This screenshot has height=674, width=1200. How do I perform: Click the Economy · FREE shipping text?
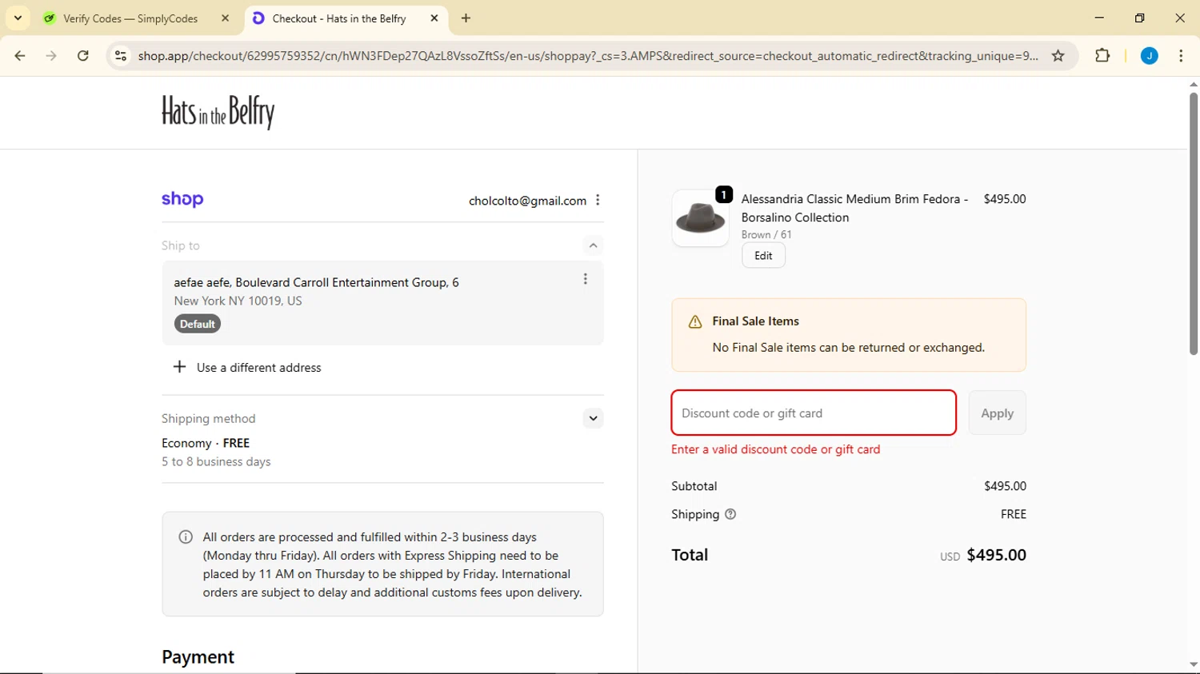coord(206,443)
